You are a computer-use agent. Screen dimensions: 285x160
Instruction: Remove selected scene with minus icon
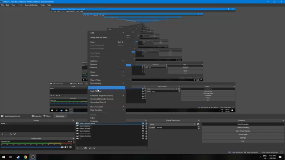point(6,134)
